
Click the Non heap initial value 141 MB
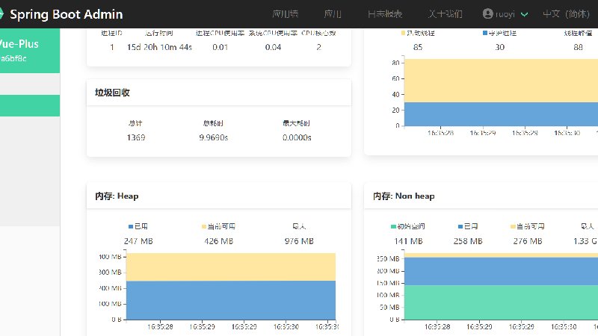tap(408, 241)
